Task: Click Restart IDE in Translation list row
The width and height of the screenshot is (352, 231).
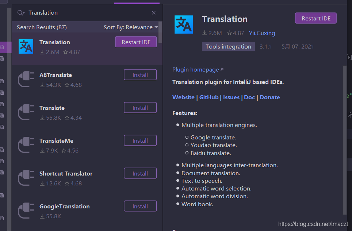Action: tap(136, 42)
